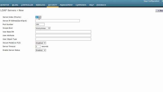This screenshot has height=92, width=163.
Task: Click the Back button
Action: click(x=159, y=10)
